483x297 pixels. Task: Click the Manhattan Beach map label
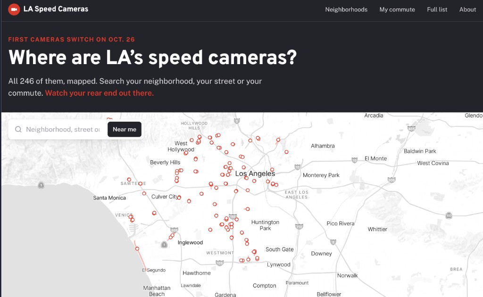157,291
